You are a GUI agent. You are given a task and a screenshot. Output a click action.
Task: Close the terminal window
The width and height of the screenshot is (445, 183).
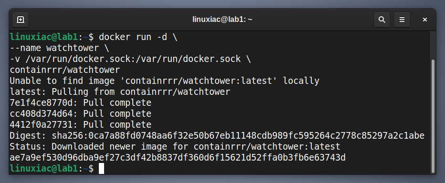pos(424,20)
